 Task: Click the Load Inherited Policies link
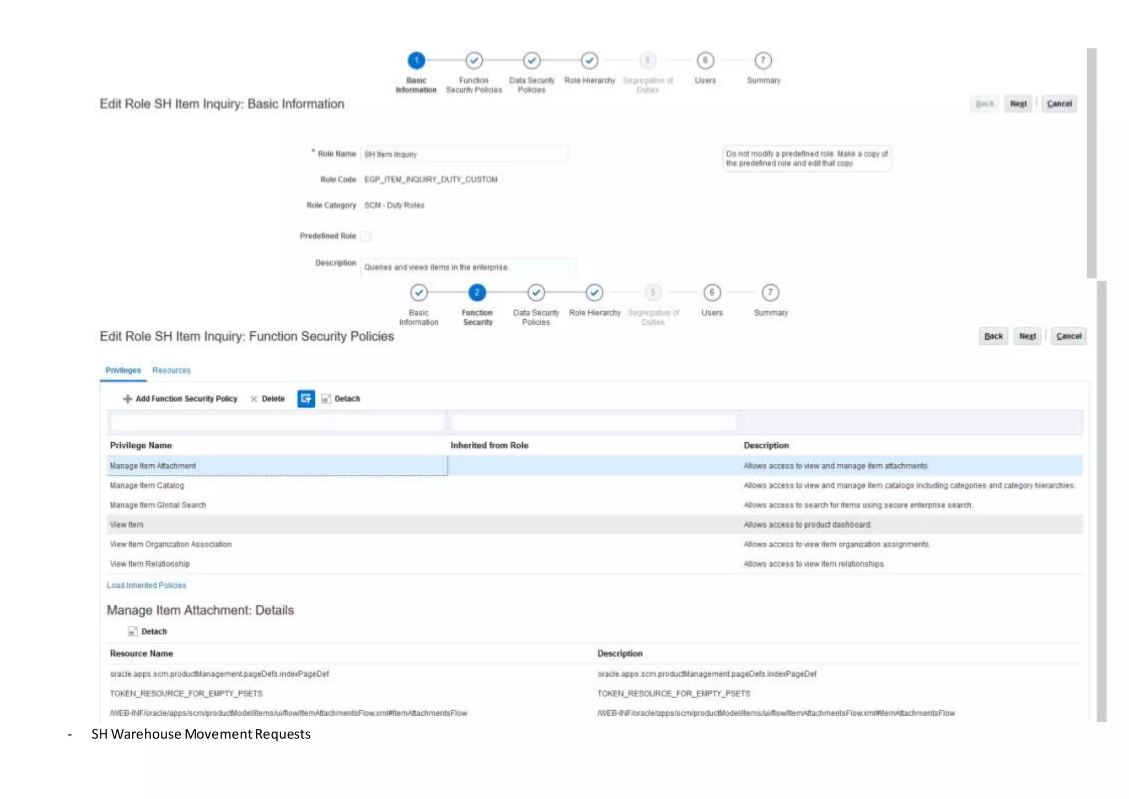point(147,585)
